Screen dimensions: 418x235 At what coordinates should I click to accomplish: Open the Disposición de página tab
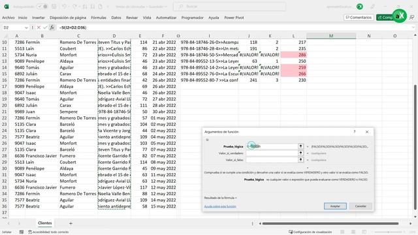68,18
